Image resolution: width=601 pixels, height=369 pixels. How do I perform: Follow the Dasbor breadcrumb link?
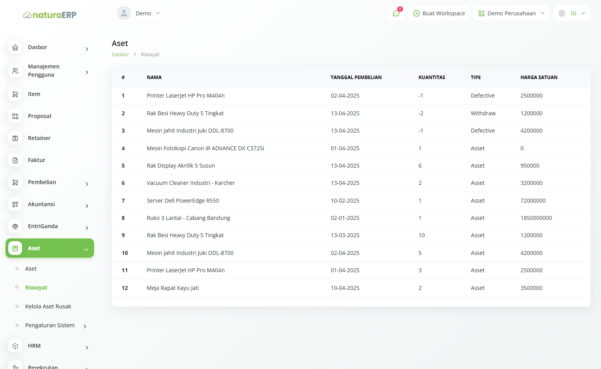120,55
